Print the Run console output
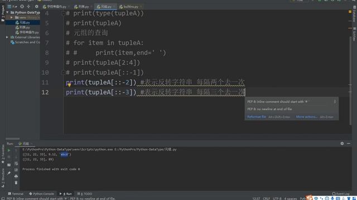Image resolution: width=357 pixels, height=200 pixels. pyautogui.click(x=16, y=176)
